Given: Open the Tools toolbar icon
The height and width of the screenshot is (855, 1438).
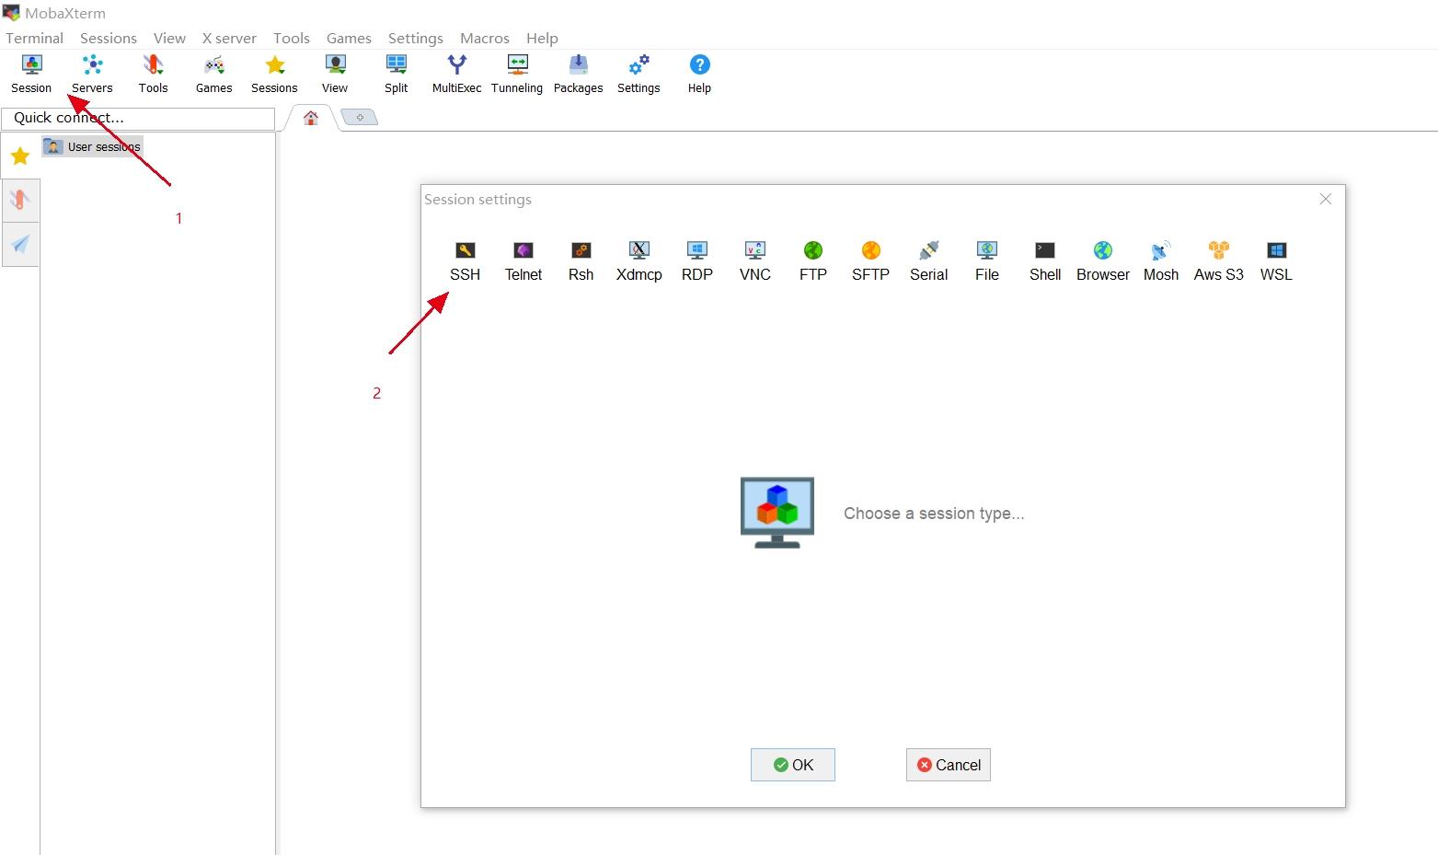Looking at the screenshot, I should click(x=153, y=75).
